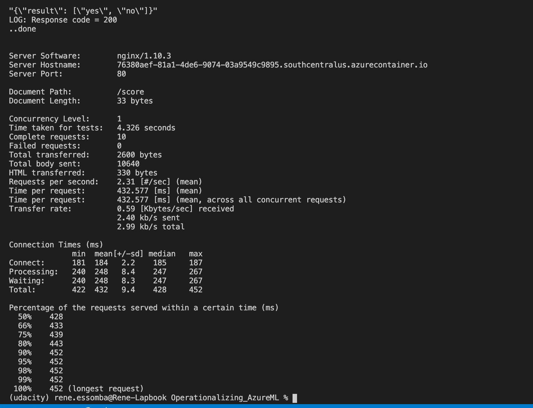
Task: Click the 'Connect:' row label
Action: (27, 263)
